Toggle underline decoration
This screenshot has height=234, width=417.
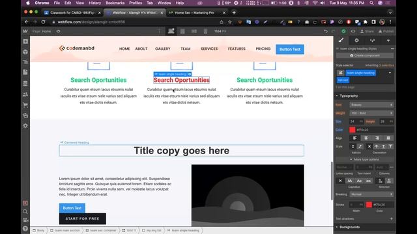tap(383, 146)
